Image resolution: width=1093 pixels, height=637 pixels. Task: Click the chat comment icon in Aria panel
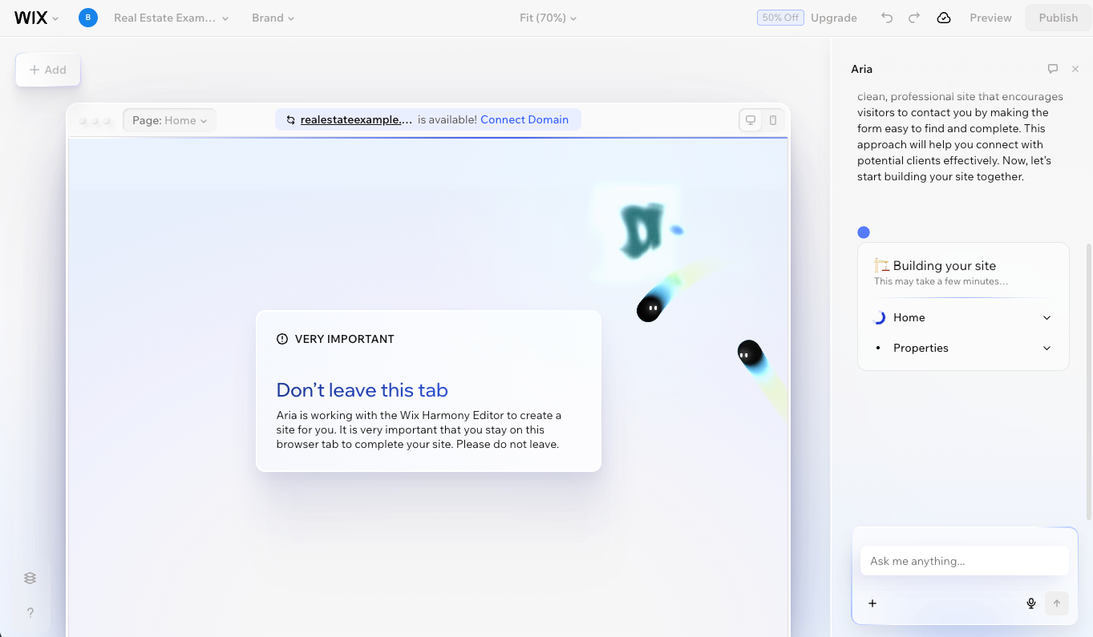point(1053,69)
